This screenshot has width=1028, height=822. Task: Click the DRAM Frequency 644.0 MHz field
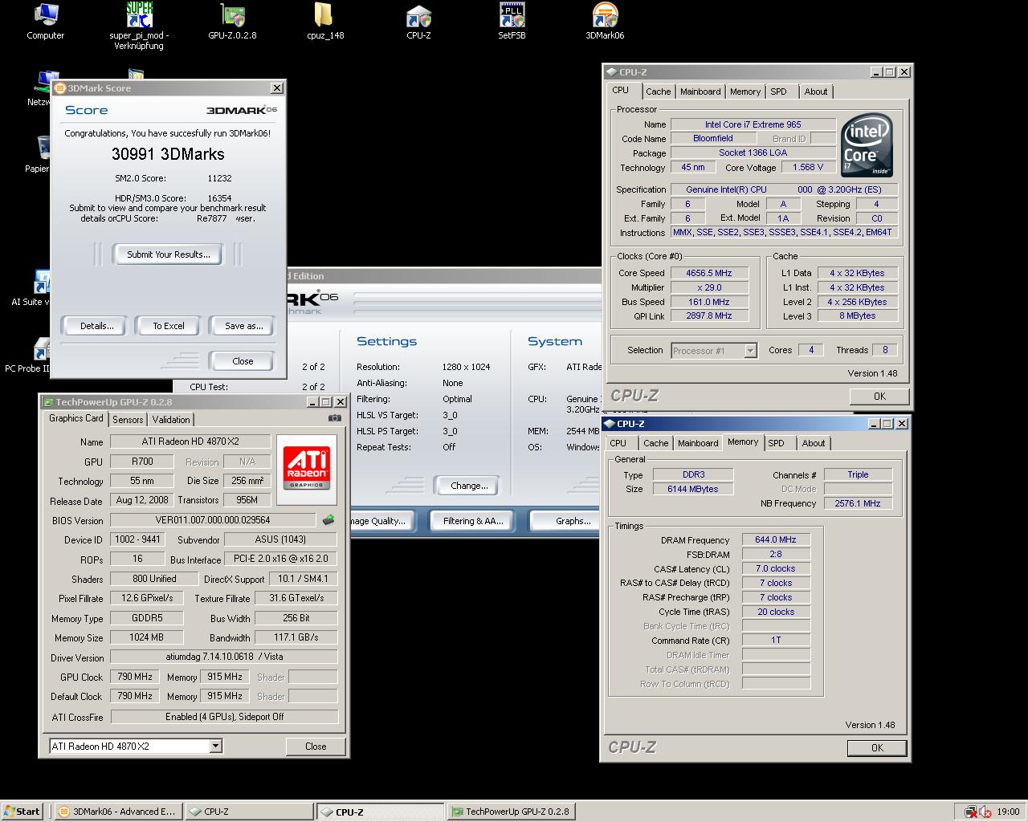(x=776, y=539)
